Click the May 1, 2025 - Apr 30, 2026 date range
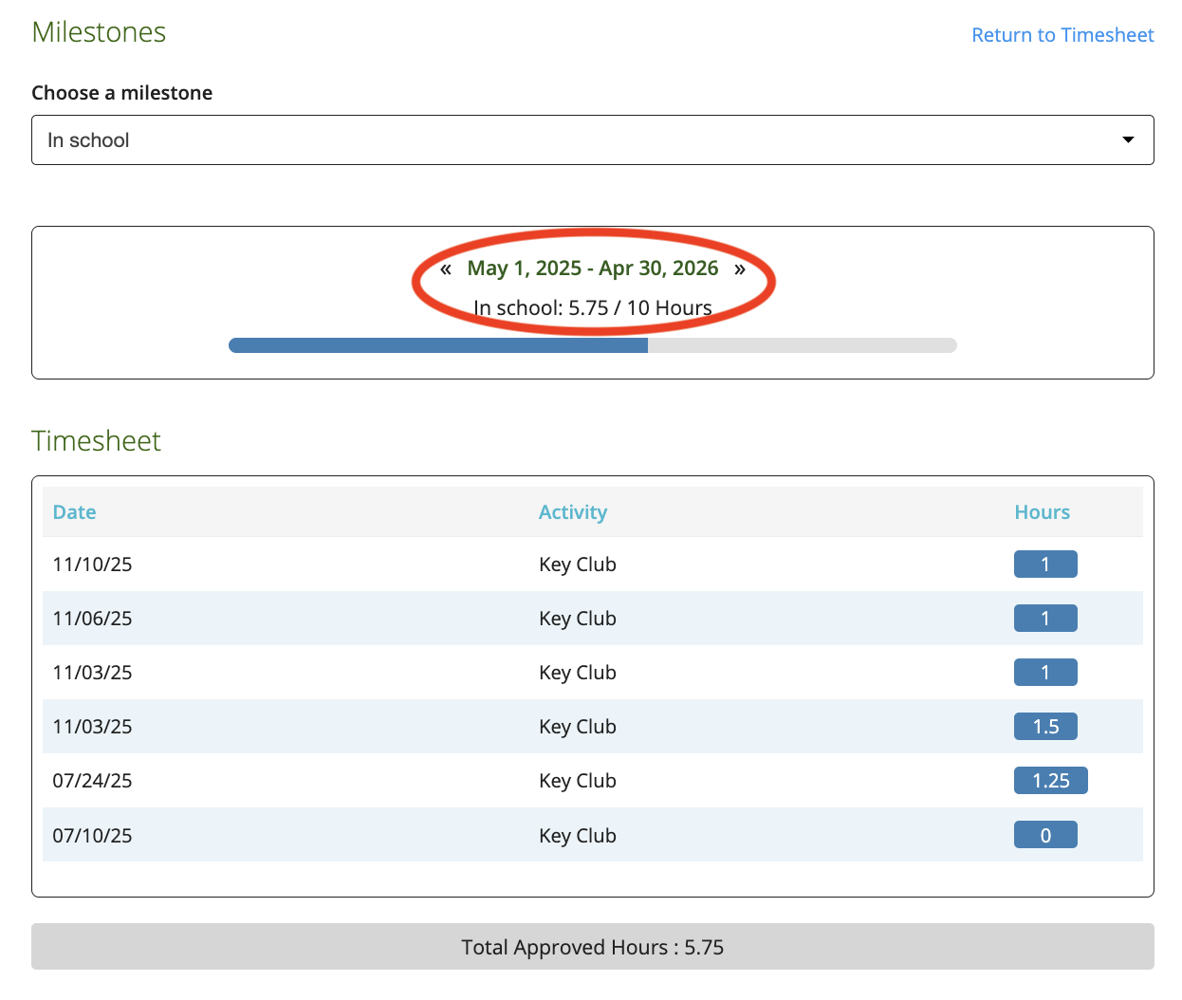The height and width of the screenshot is (1000, 1182). pos(593,269)
